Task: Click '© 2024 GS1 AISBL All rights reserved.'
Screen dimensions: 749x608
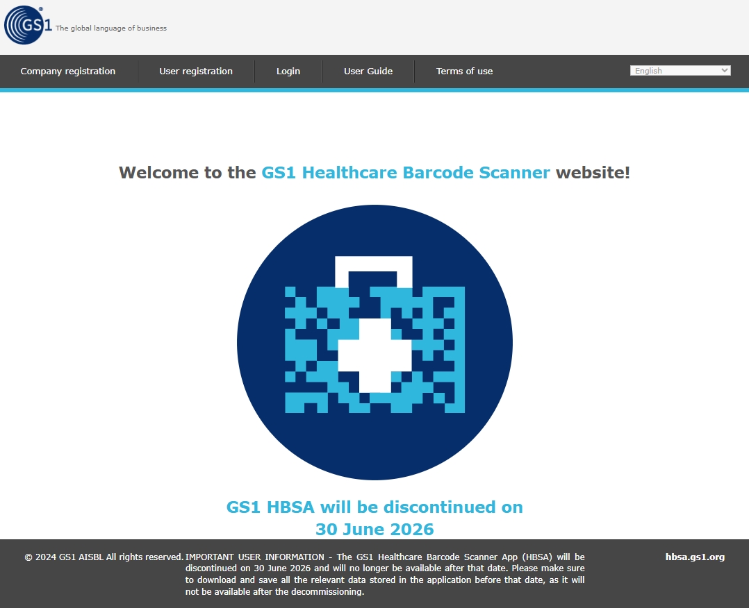Action: click(104, 557)
